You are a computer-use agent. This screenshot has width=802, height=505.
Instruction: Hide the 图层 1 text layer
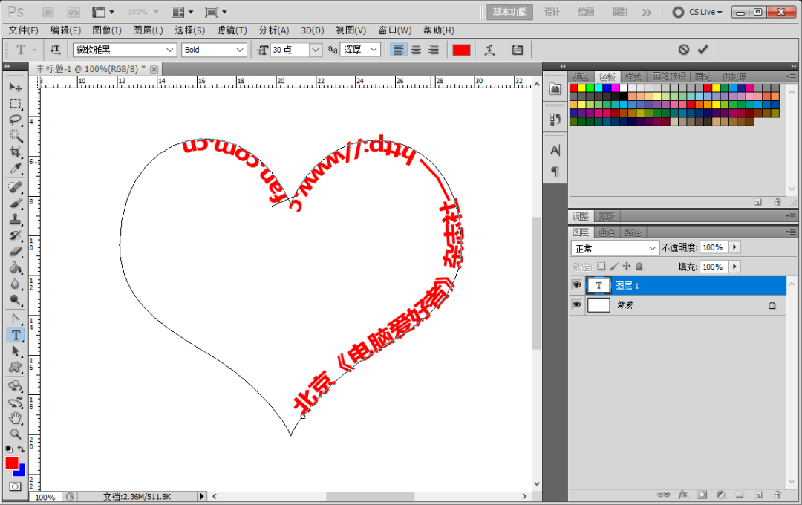577,285
